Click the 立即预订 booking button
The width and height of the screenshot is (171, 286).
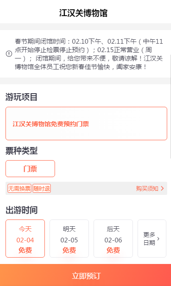85,275
